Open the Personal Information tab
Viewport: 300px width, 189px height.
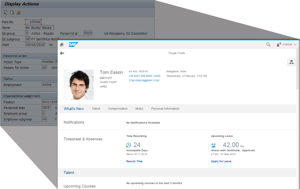(x=165, y=109)
